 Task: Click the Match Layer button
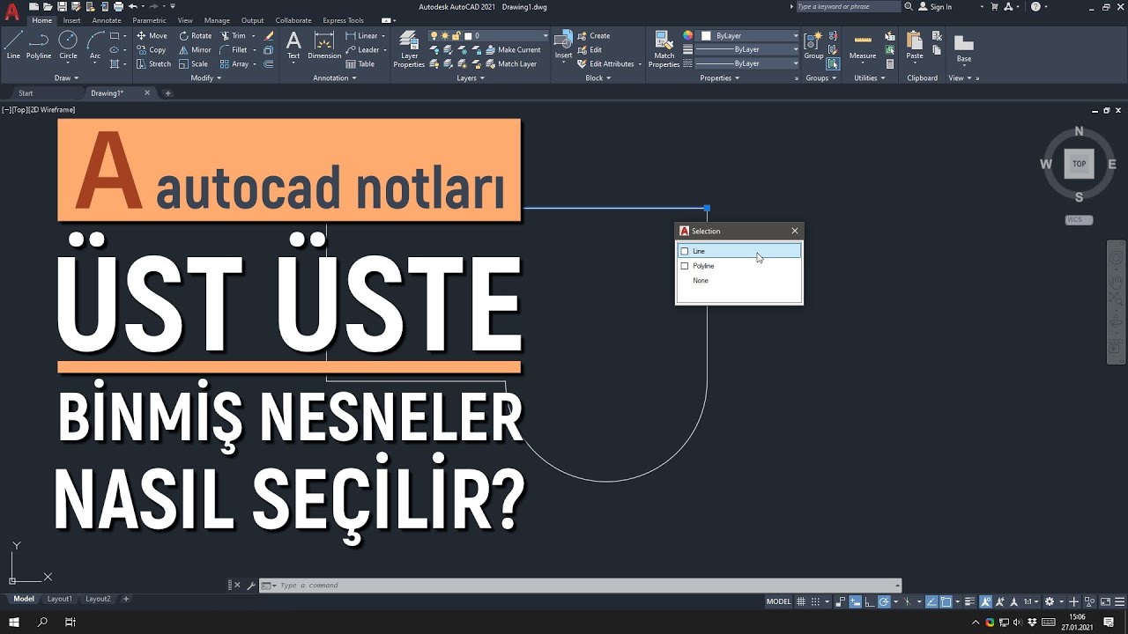[510, 64]
